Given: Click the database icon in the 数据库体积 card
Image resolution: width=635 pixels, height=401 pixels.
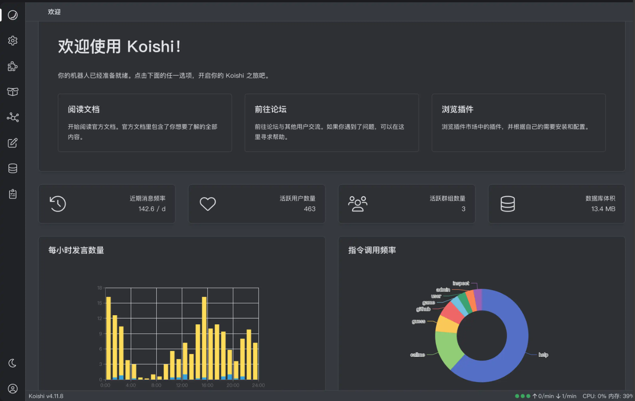Looking at the screenshot, I should pyautogui.click(x=507, y=203).
